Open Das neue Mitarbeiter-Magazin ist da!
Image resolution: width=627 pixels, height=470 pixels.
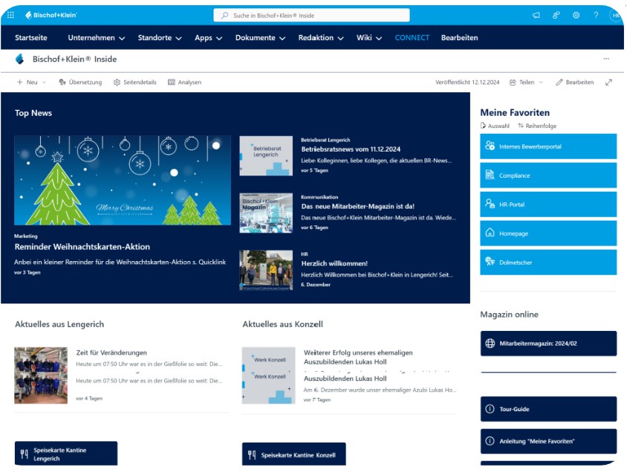[358, 206]
